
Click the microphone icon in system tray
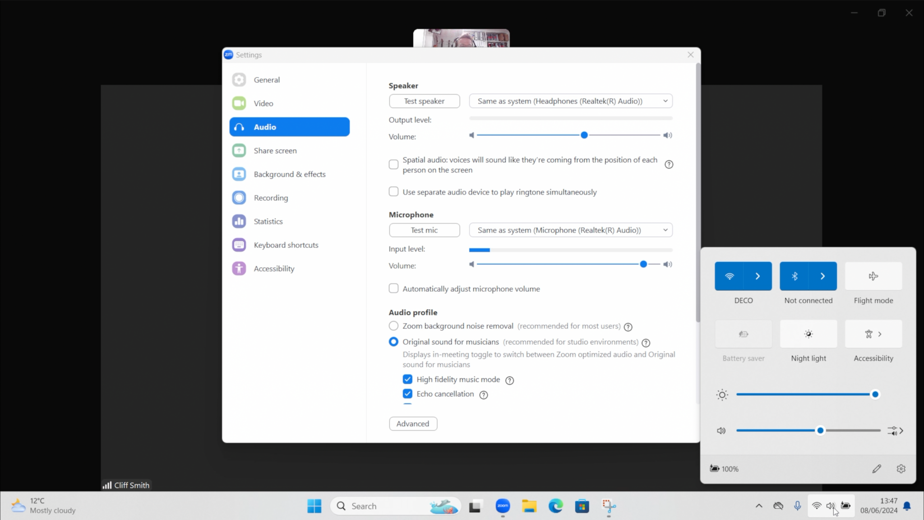click(x=797, y=506)
